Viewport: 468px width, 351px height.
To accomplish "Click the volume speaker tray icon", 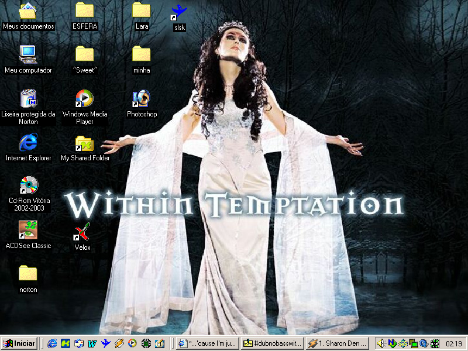I will [381, 343].
